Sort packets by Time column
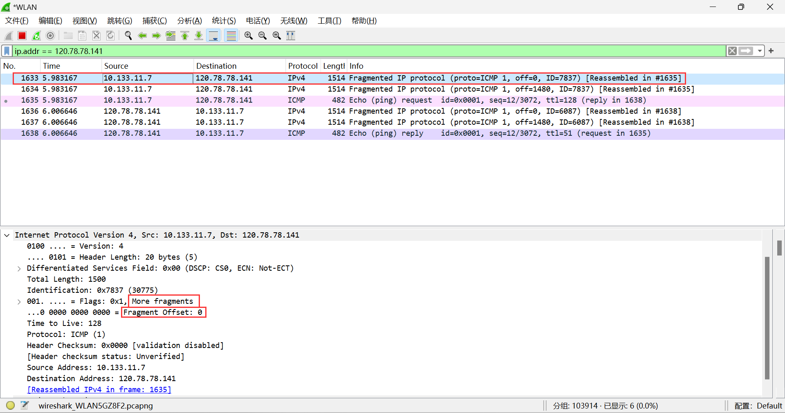Viewport: 785px width, 413px height. pos(71,66)
